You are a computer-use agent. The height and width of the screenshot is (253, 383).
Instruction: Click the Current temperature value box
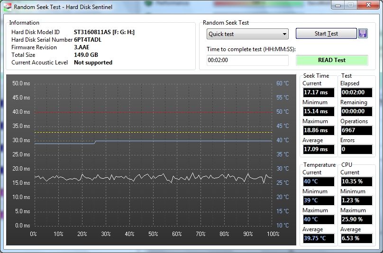318,181
